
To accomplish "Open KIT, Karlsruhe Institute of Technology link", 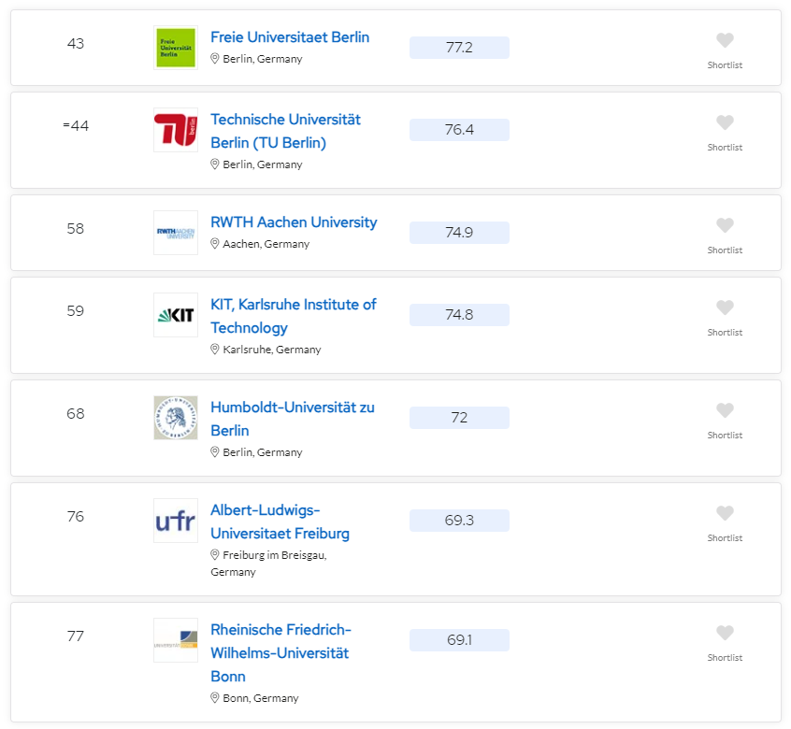I will 293,316.
